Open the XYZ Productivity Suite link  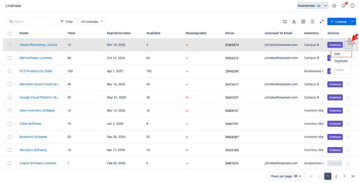click(x=36, y=71)
